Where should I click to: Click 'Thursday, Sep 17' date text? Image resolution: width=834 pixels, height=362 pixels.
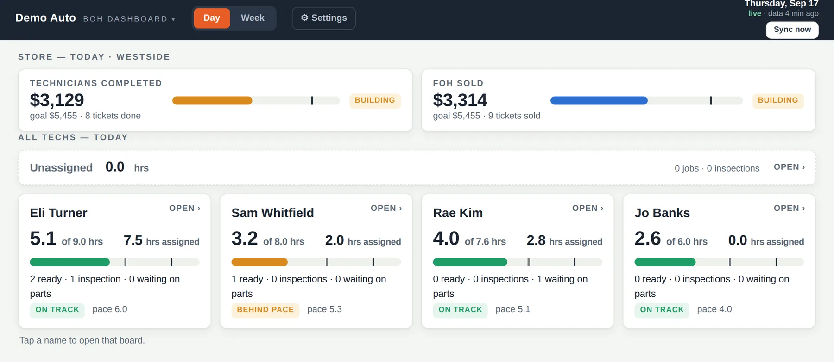click(x=782, y=4)
